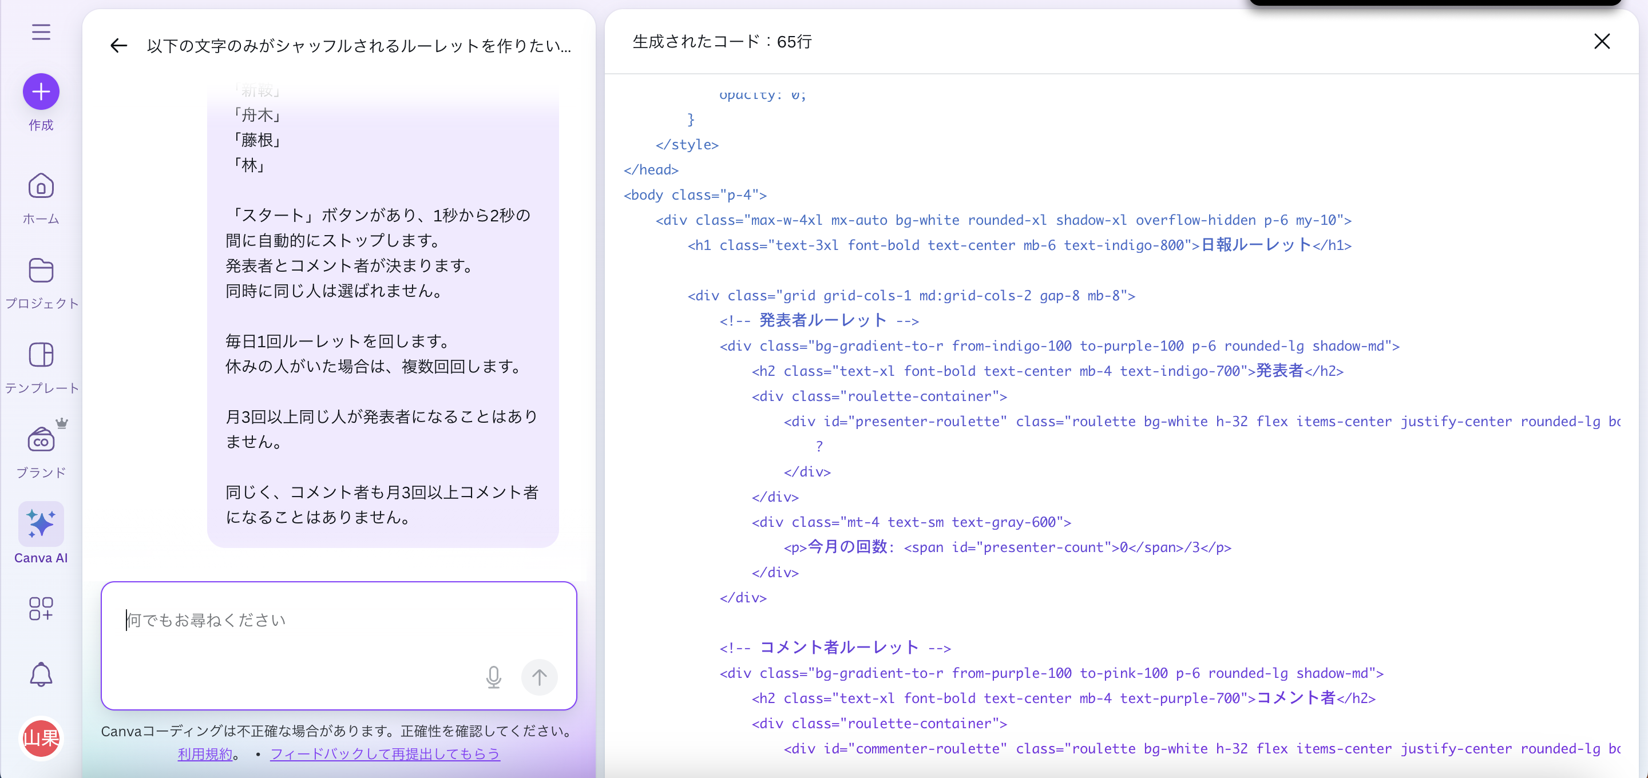Click the </style> code line
The height and width of the screenshot is (778, 1648).
(687, 145)
